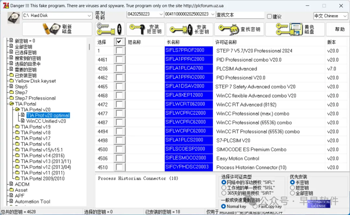Check the box for PLCSIM Advanced row

[x=119, y=68]
